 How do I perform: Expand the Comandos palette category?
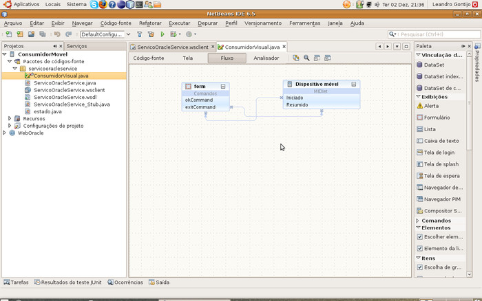tap(418, 221)
